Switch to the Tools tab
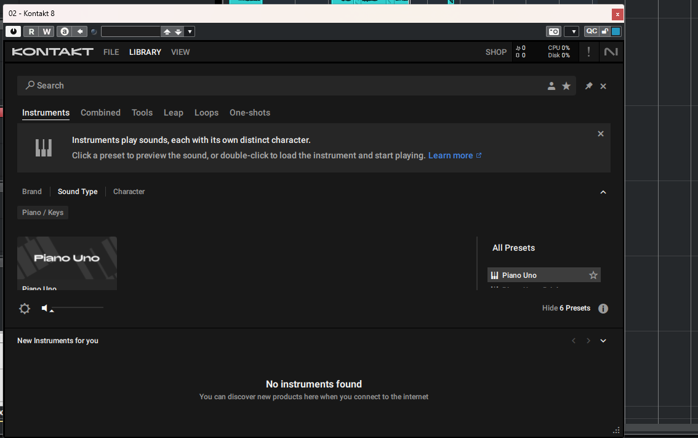698x438 pixels. [142, 113]
